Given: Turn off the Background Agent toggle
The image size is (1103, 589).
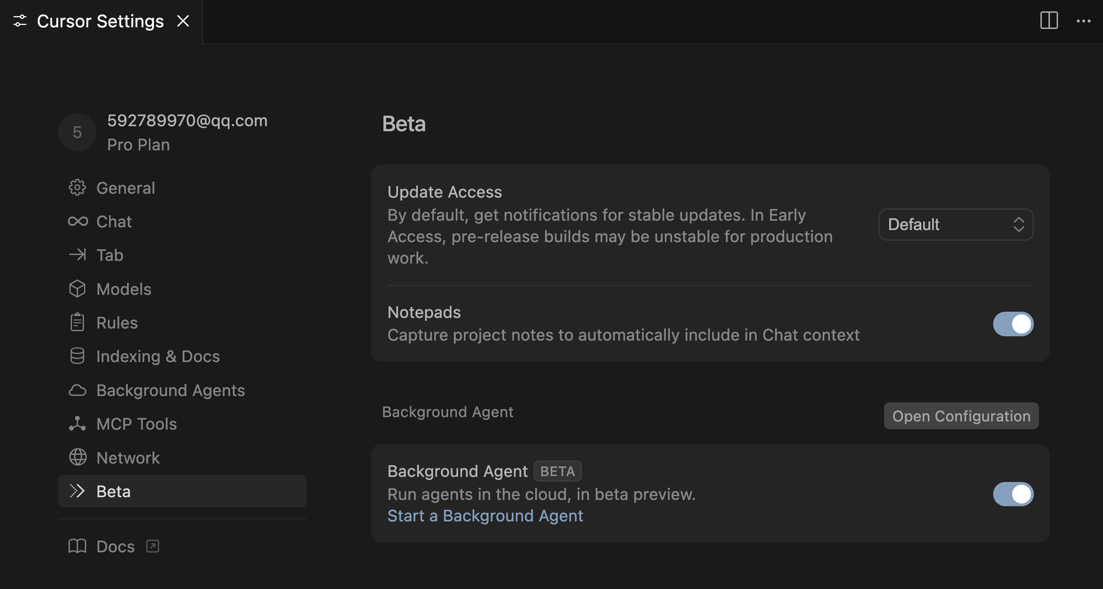Looking at the screenshot, I should (x=1013, y=494).
